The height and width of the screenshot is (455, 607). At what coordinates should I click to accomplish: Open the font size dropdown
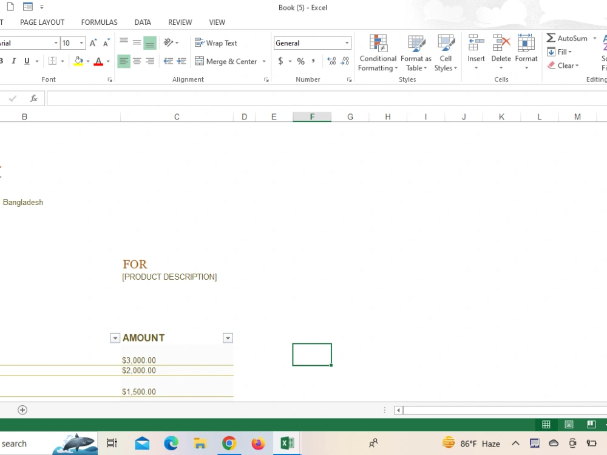tap(82, 43)
